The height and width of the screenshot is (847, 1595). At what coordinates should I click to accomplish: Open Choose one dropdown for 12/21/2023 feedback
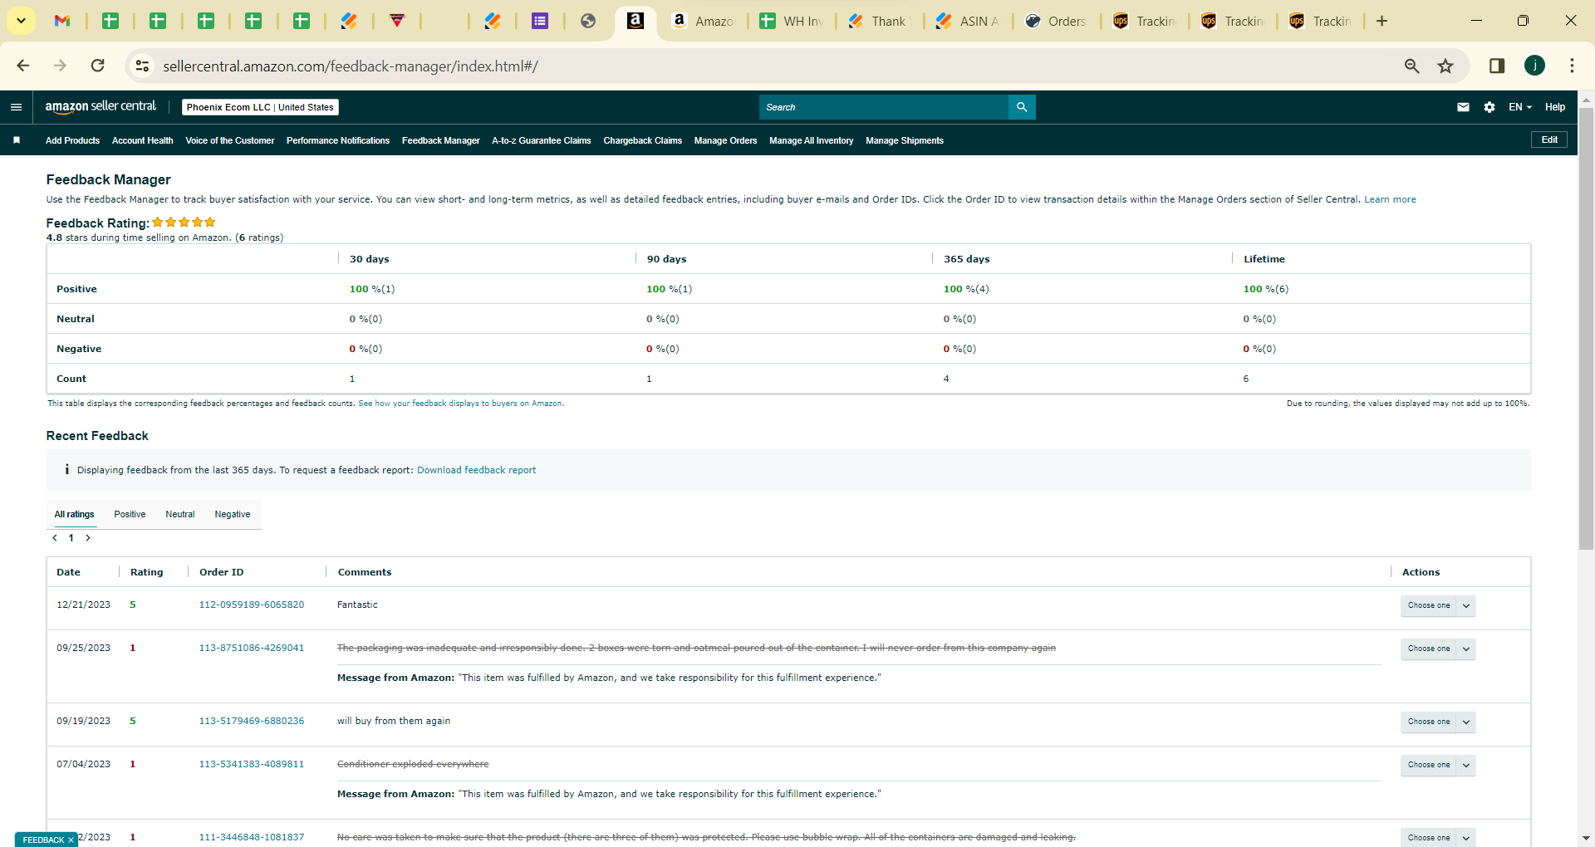click(1437, 605)
